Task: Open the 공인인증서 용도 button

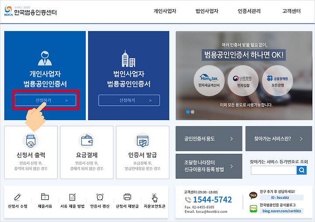Action: (209, 139)
